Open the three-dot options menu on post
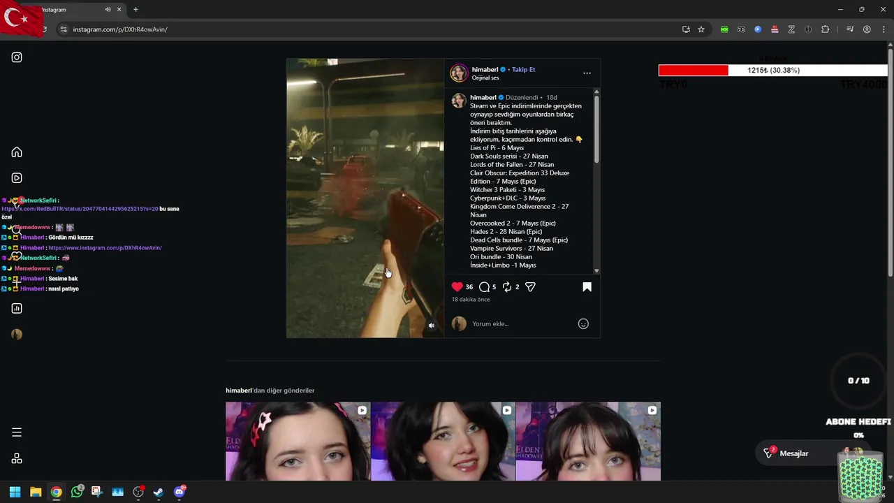This screenshot has height=503, width=894. (x=587, y=73)
